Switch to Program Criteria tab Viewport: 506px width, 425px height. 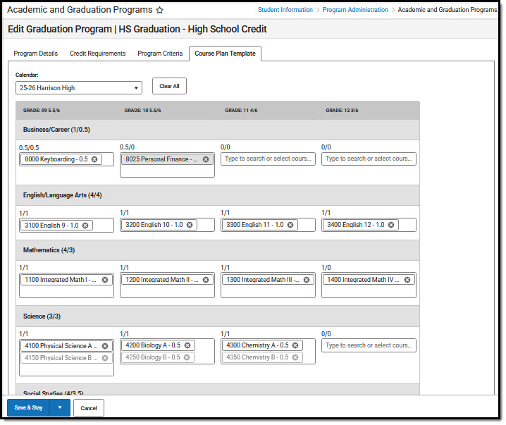click(160, 54)
